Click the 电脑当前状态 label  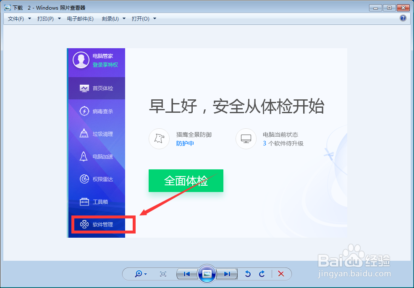pos(280,135)
